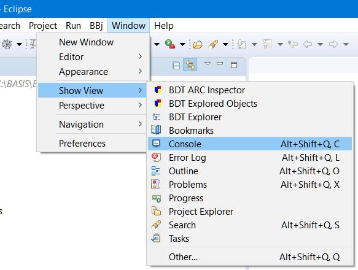Open the Project menu
This screenshot has height=270, width=358.
(x=43, y=26)
